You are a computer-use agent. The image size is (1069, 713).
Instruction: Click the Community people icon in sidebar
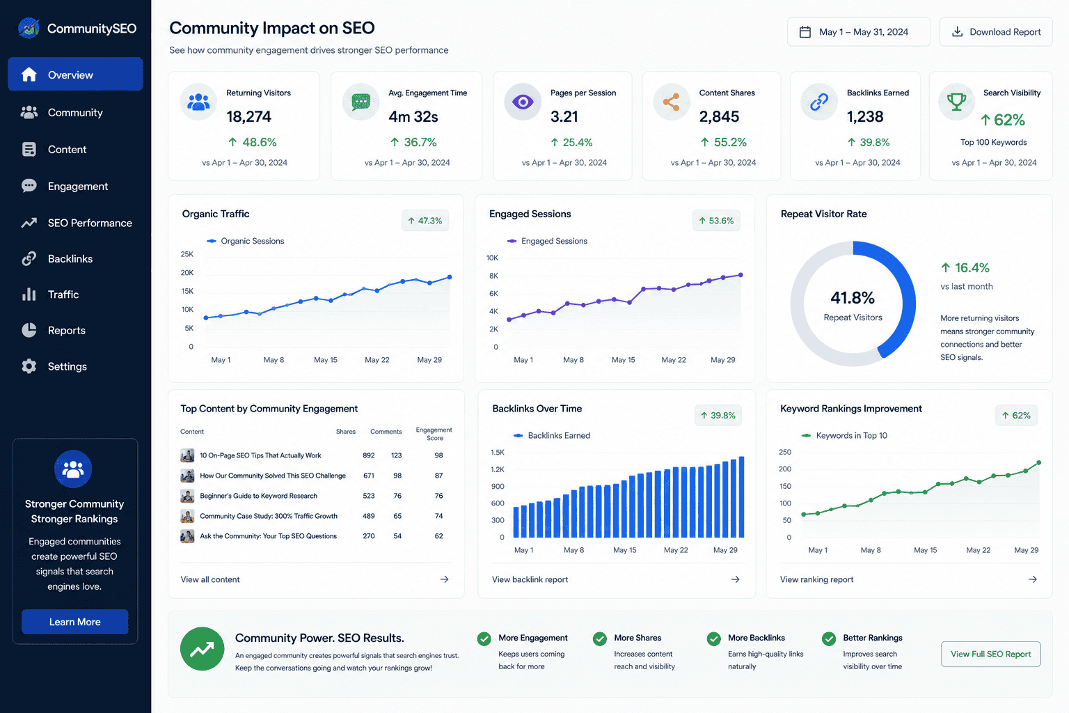coord(29,112)
